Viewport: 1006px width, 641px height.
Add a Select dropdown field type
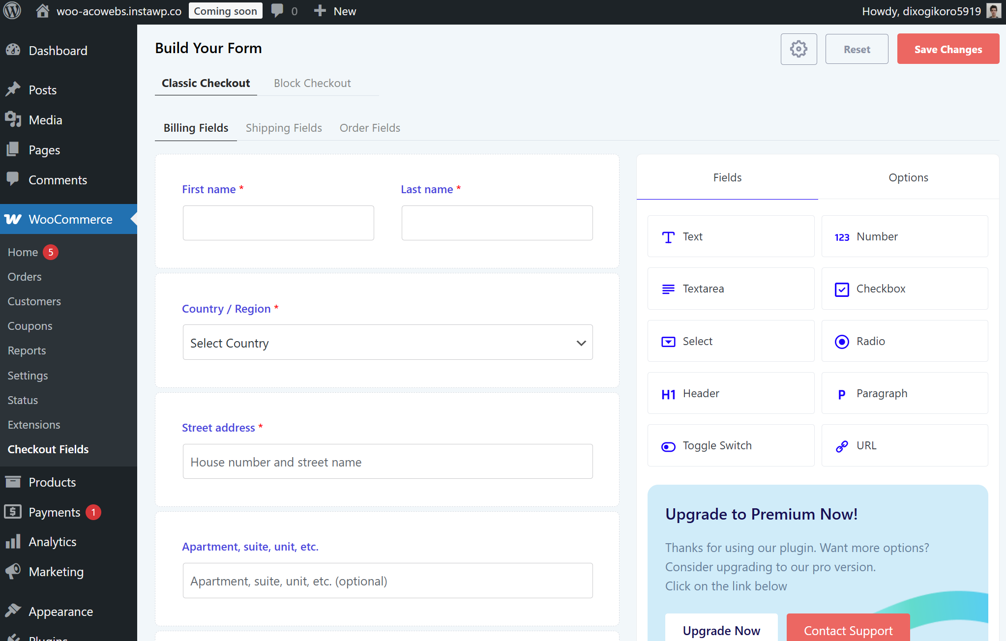point(731,341)
